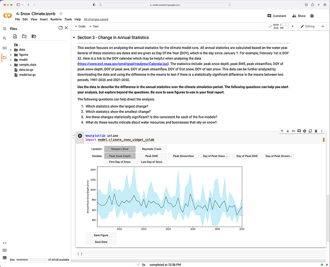
Task: Click the Colab logo
Action: click(x=7, y=16)
